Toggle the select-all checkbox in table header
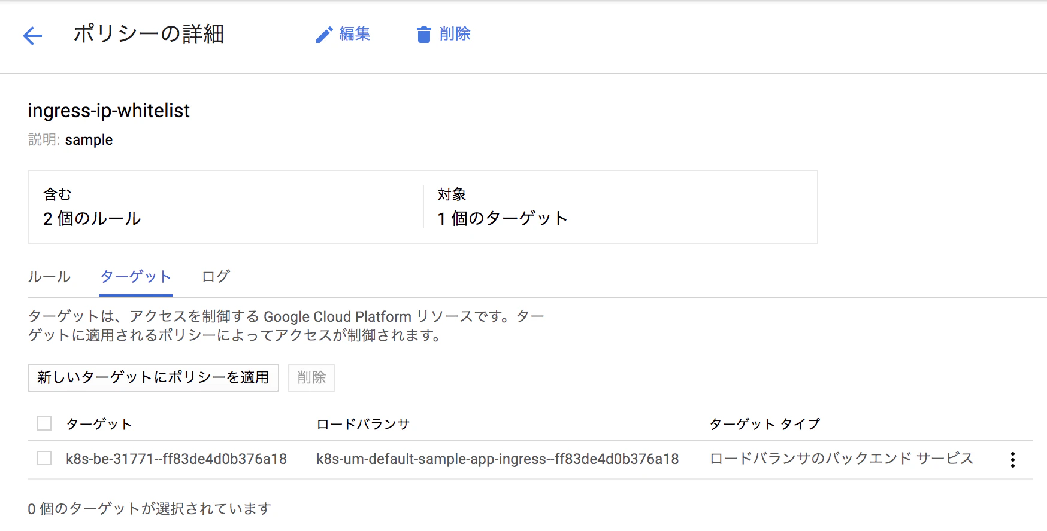Viewport: 1047px width, 531px height. pyautogui.click(x=44, y=423)
